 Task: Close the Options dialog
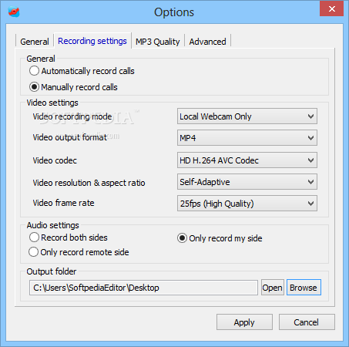pyautogui.click(x=331, y=9)
